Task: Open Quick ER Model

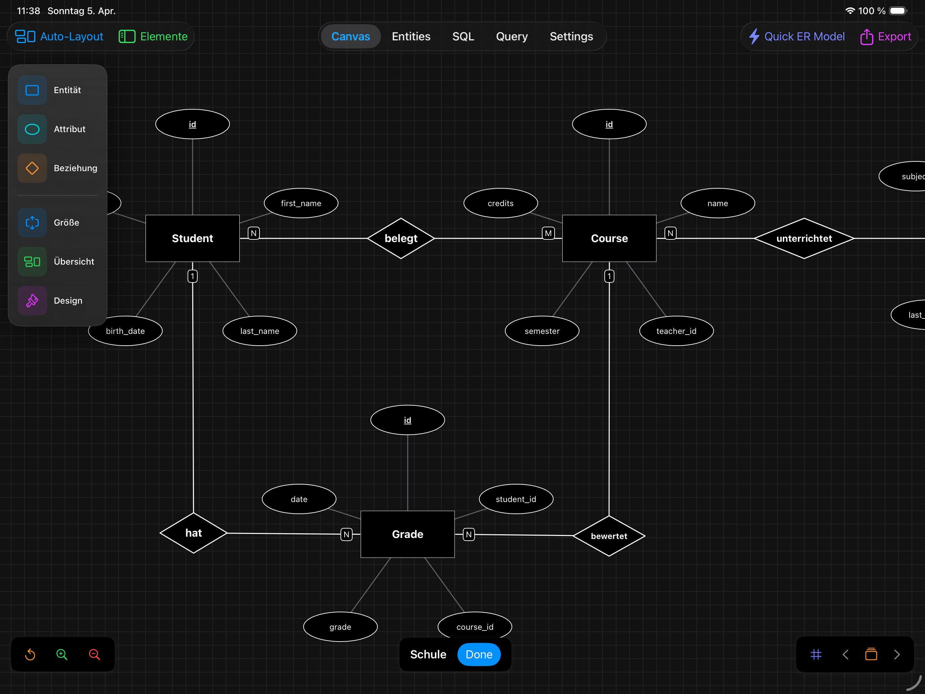Action: tap(797, 36)
